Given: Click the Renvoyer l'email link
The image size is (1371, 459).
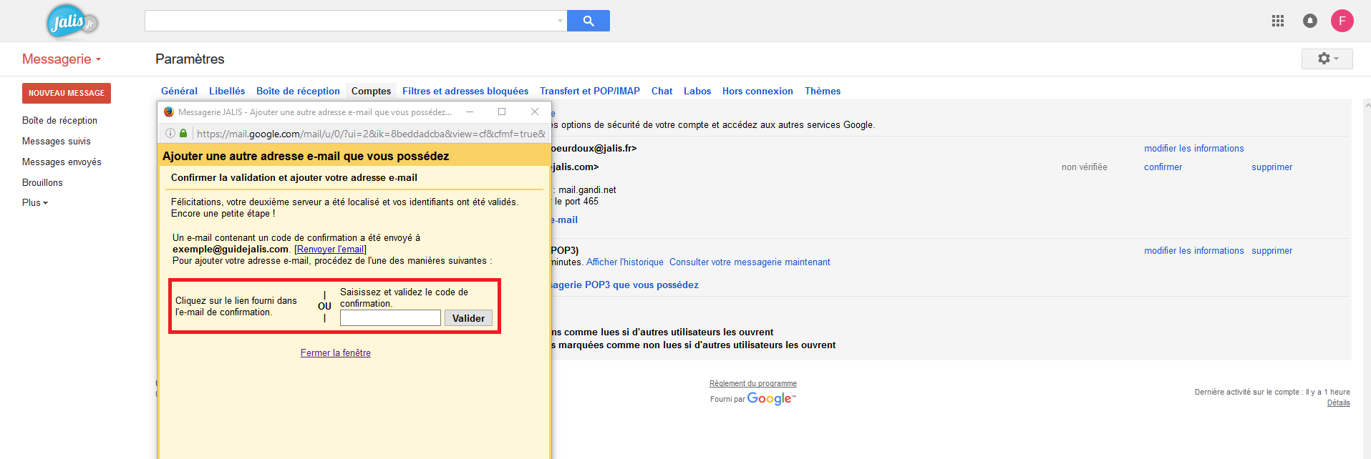Looking at the screenshot, I should (330, 250).
